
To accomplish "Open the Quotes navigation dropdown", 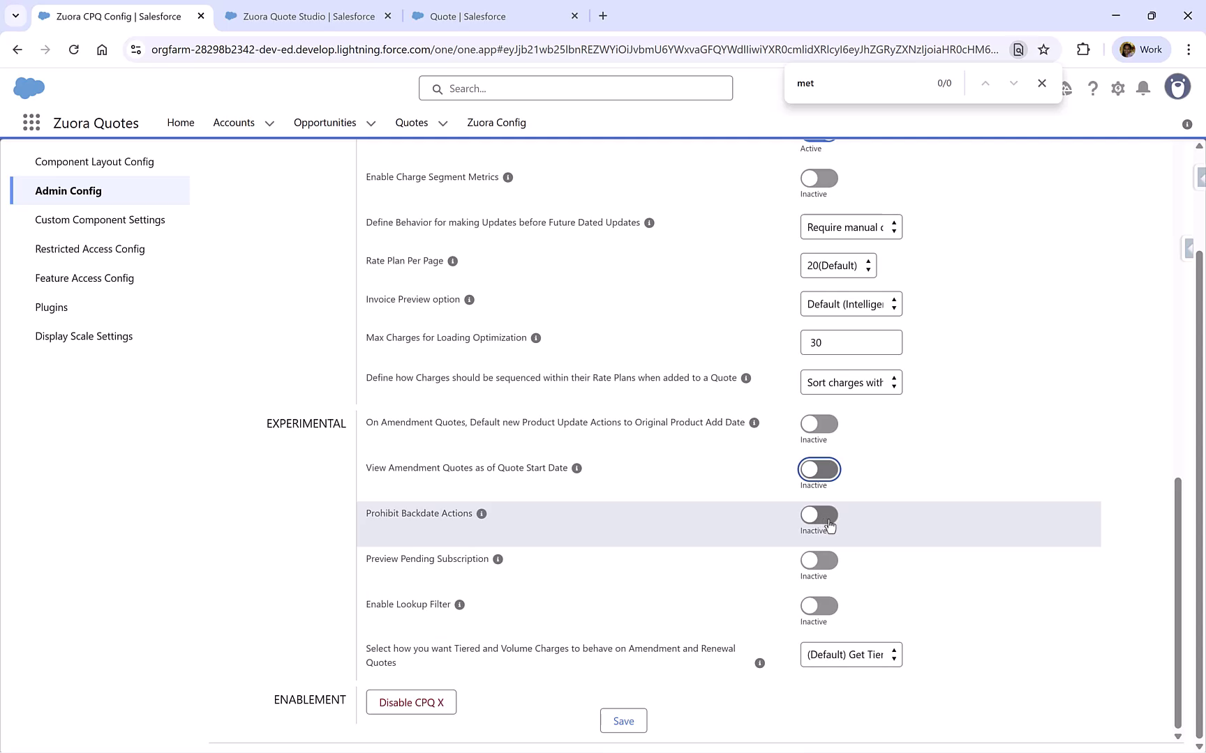I will point(442,123).
